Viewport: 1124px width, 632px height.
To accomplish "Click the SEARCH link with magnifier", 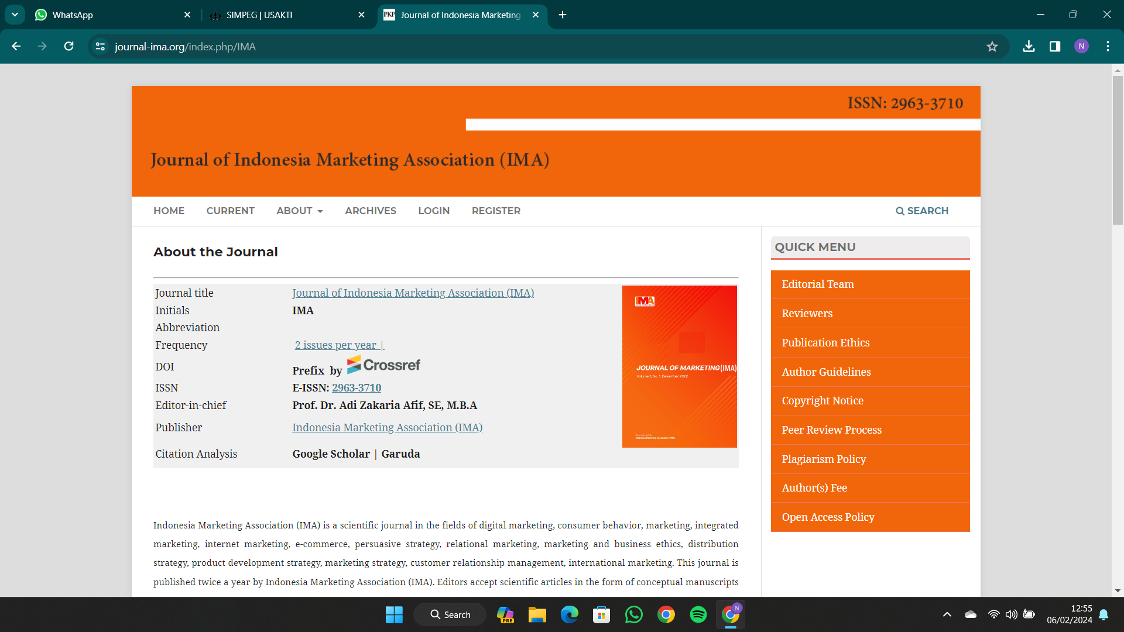I will tap(922, 211).
